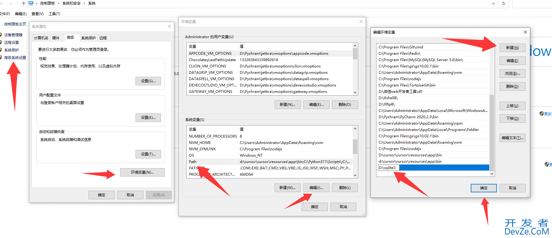Click 编辑(E)... under user variables
The height and width of the screenshot is (238, 552).
tap(316, 105)
